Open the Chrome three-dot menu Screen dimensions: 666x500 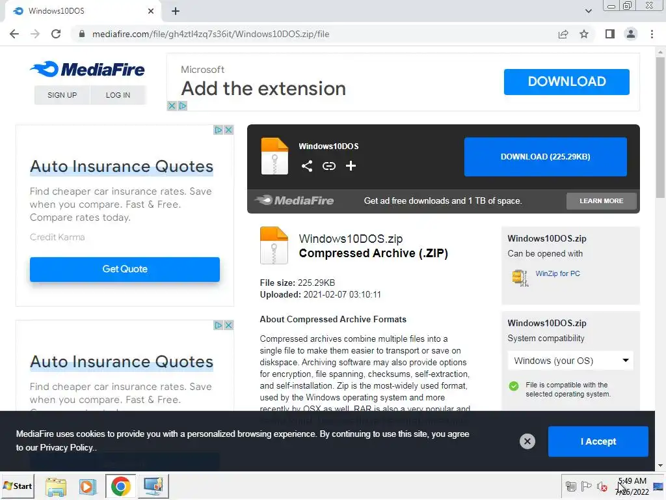652,34
